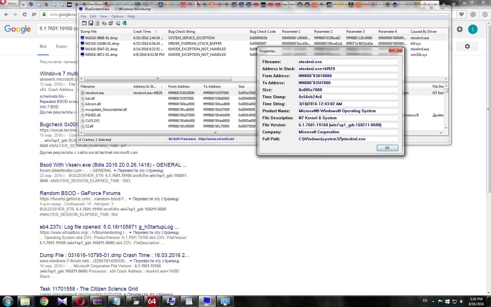The height and width of the screenshot is (307, 491).
Task: Click Bug Check String column header
Action: [x=207, y=32]
